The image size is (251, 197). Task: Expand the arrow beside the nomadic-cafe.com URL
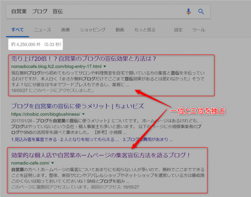click(x=53, y=163)
